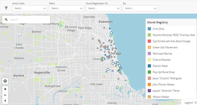Click the Oak Lawn label on map

tap(96, 84)
